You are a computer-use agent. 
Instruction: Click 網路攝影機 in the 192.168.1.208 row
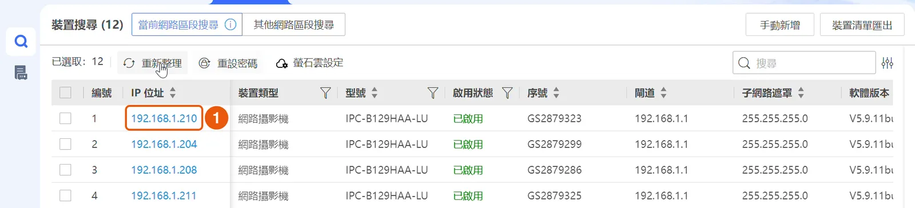pos(263,170)
